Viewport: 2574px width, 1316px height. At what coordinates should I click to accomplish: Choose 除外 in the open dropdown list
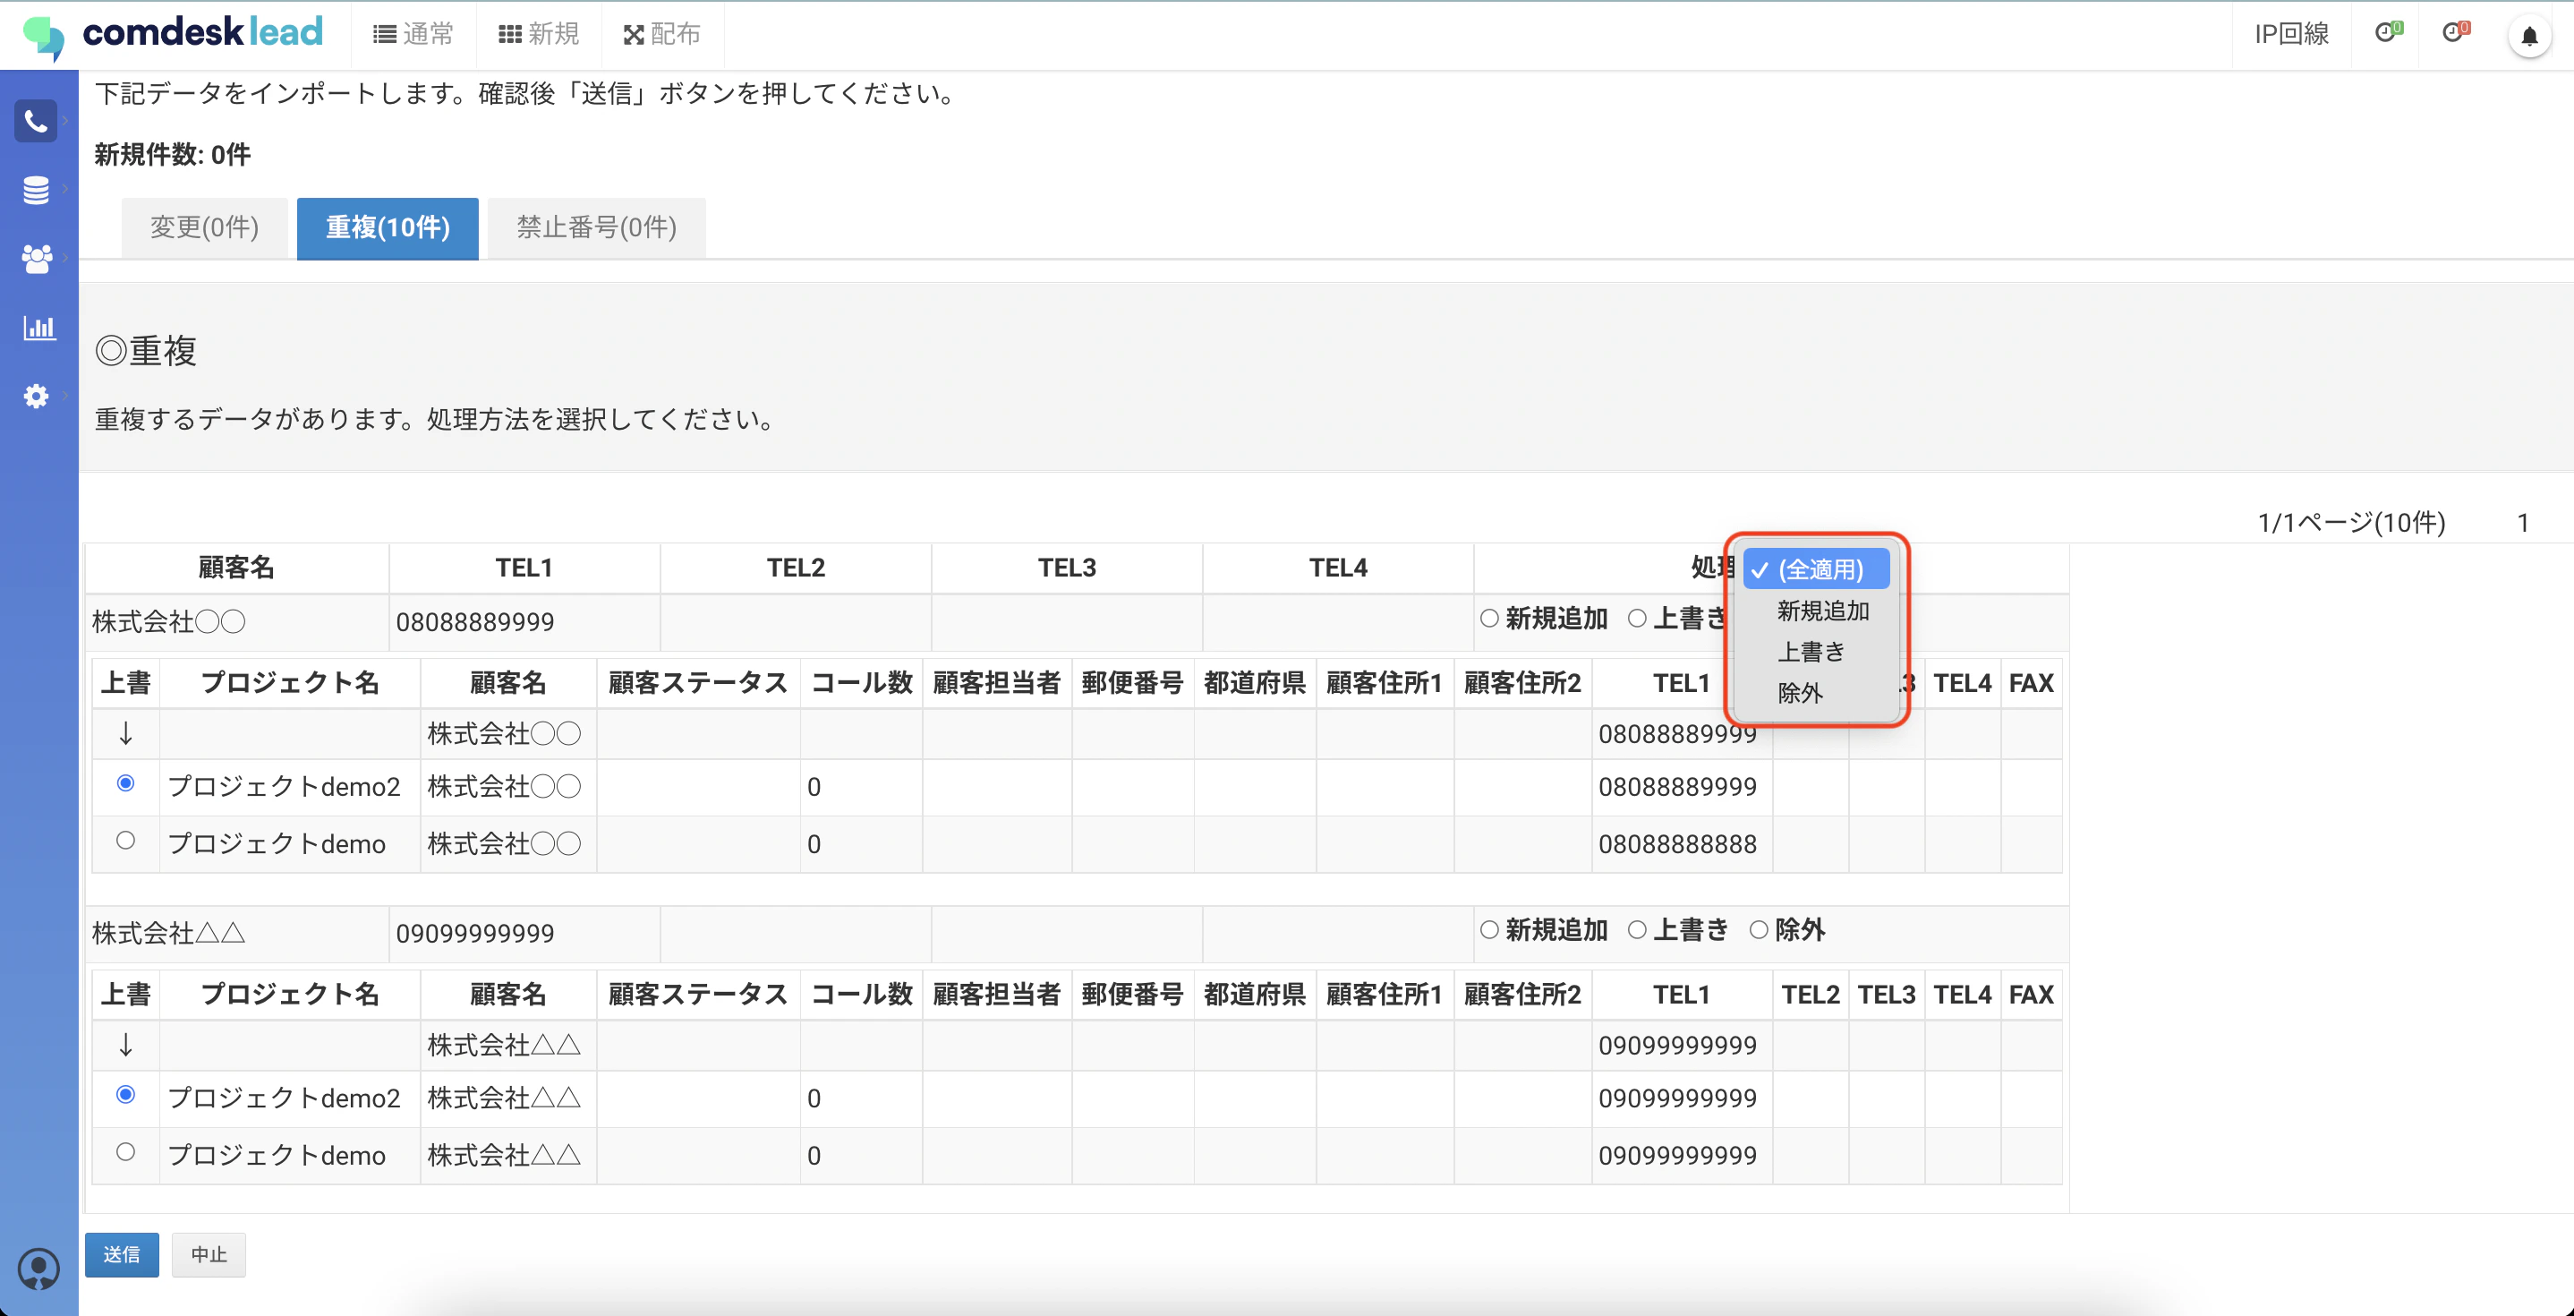(1800, 693)
